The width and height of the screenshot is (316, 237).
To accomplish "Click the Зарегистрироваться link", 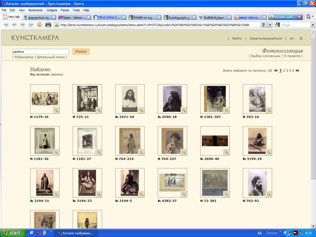I will 266,38.
